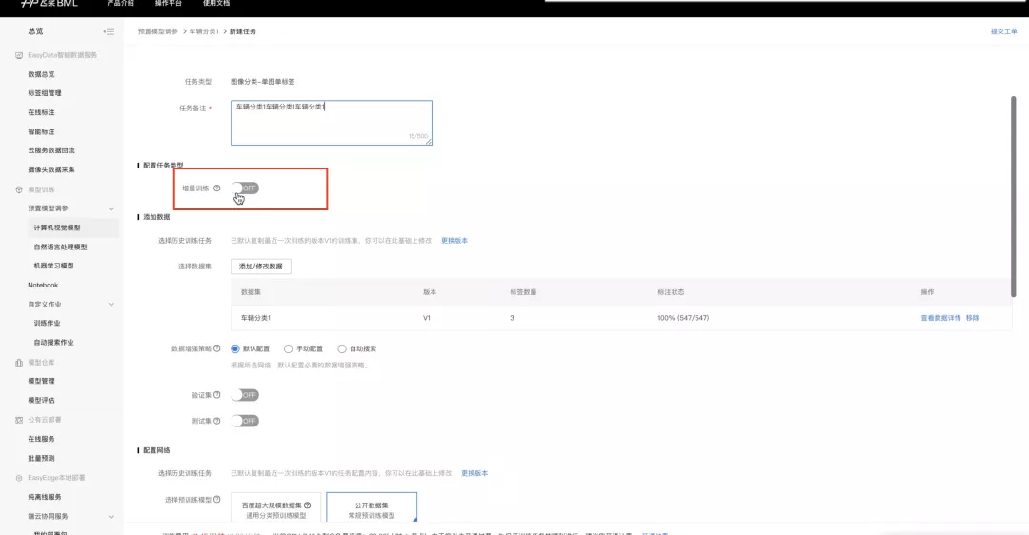
Task: Open 自动搜索作业 in the sidebar
Action: (x=53, y=343)
